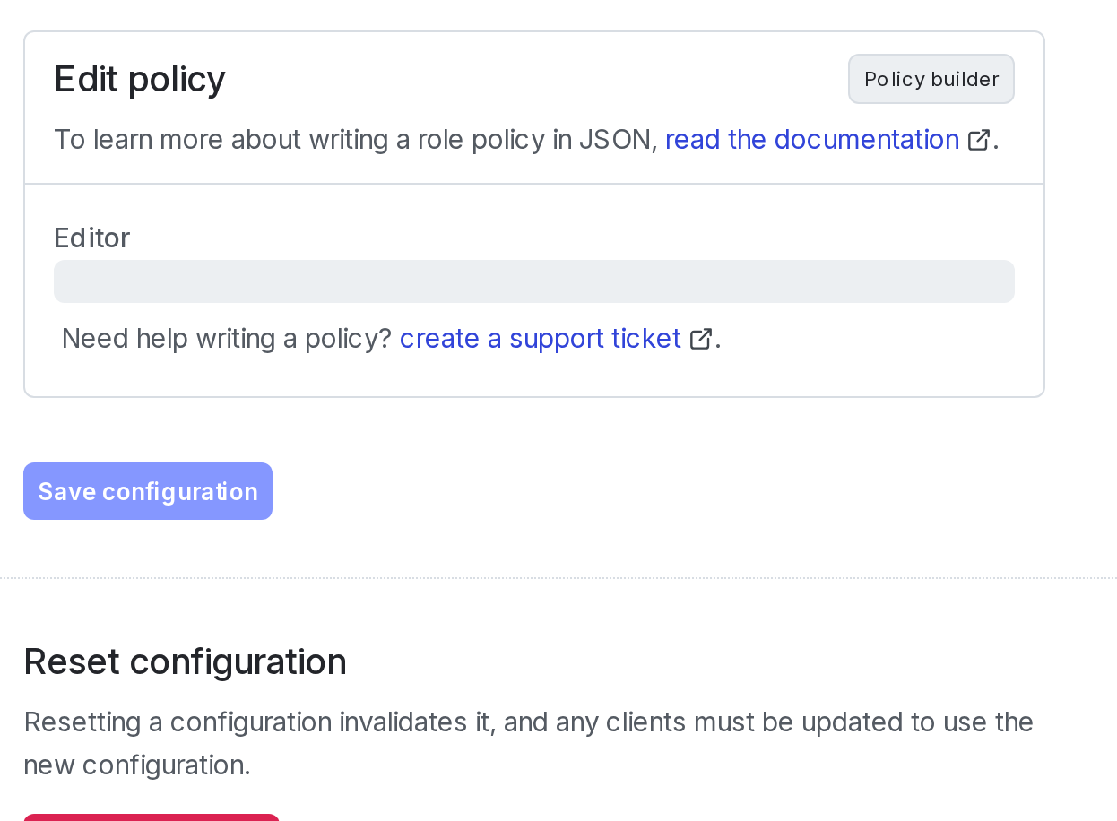Focus the Editor policy input field
Image resolution: width=1117 pixels, height=821 pixels.
click(x=534, y=281)
